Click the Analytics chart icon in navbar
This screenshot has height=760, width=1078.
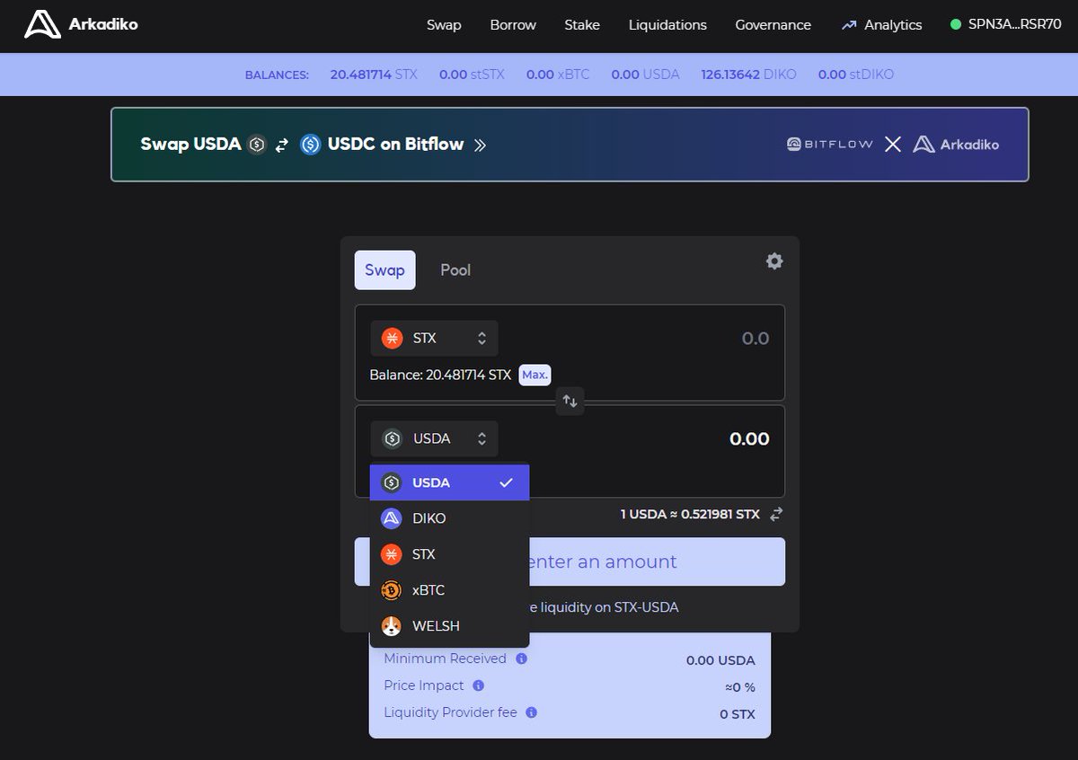849,25
